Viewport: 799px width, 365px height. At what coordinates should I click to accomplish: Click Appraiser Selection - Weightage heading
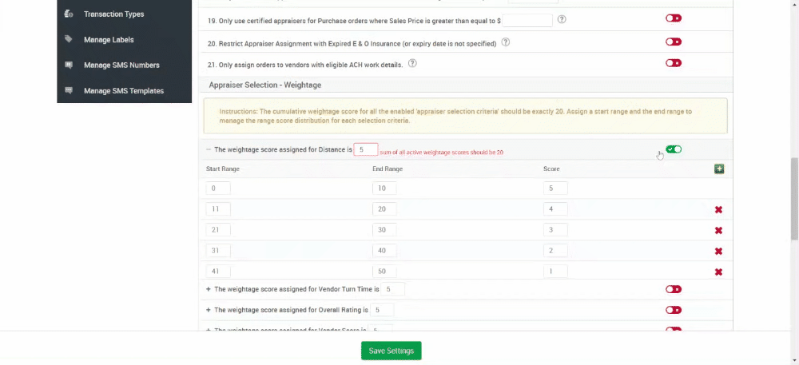click(x=265, y=85)
